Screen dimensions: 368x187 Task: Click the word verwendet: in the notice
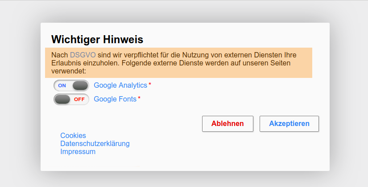[x=68, y=71]
